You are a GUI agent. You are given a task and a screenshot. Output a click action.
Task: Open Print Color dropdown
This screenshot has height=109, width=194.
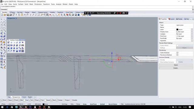[192, 36]
